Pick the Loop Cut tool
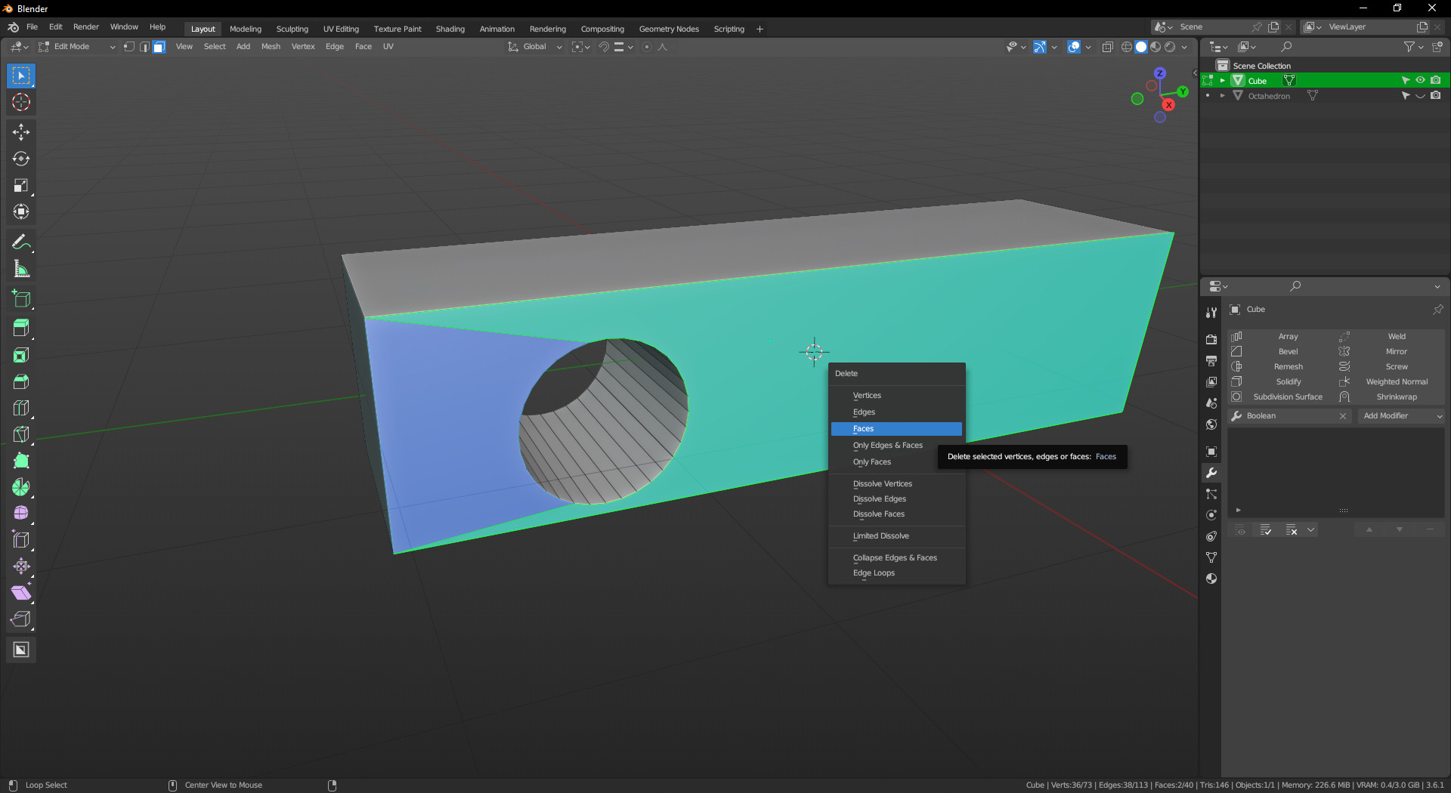Viewport: 1451px width, 793px height. (21, 408)
